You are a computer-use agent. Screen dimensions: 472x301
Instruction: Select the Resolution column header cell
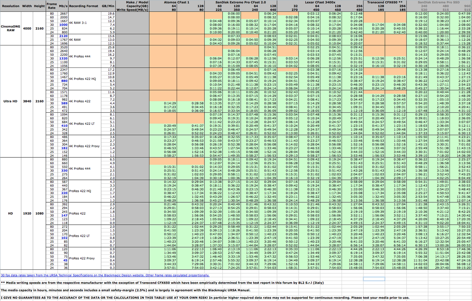[x=11, y=6]
